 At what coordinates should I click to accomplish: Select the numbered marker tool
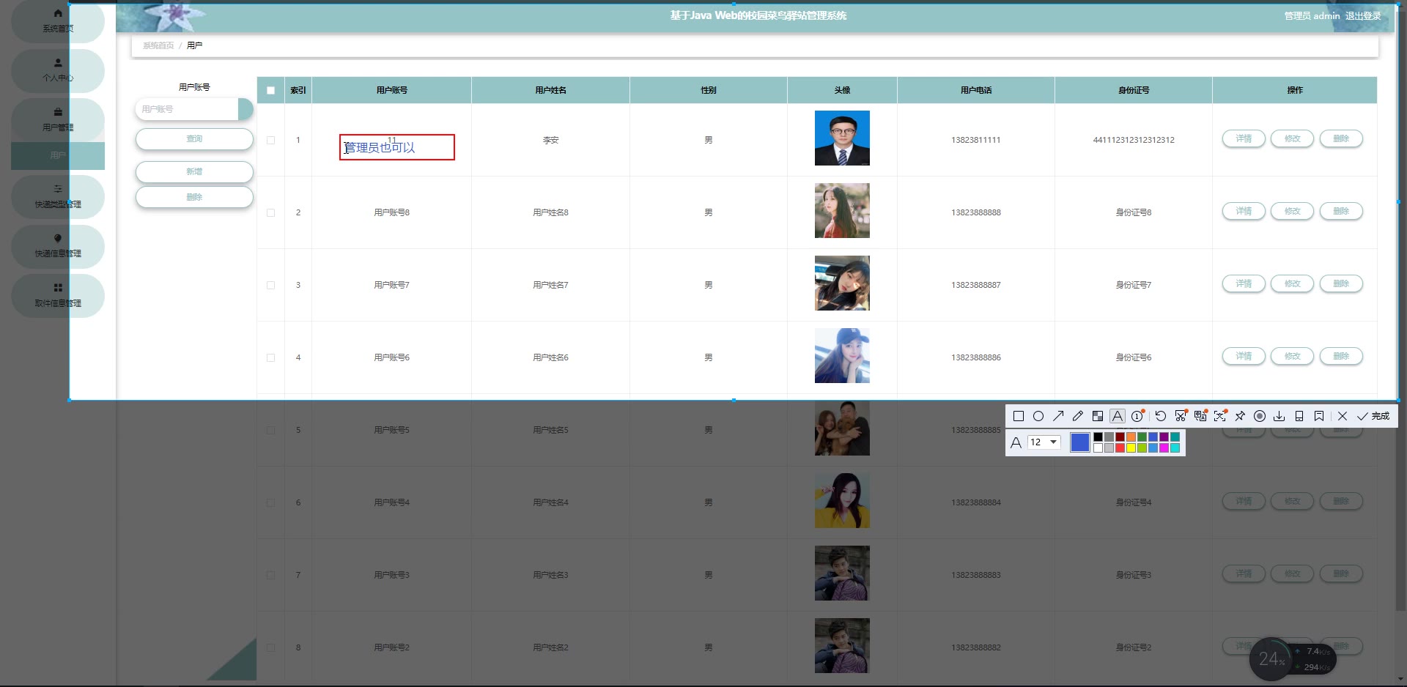click(1137, 416)
